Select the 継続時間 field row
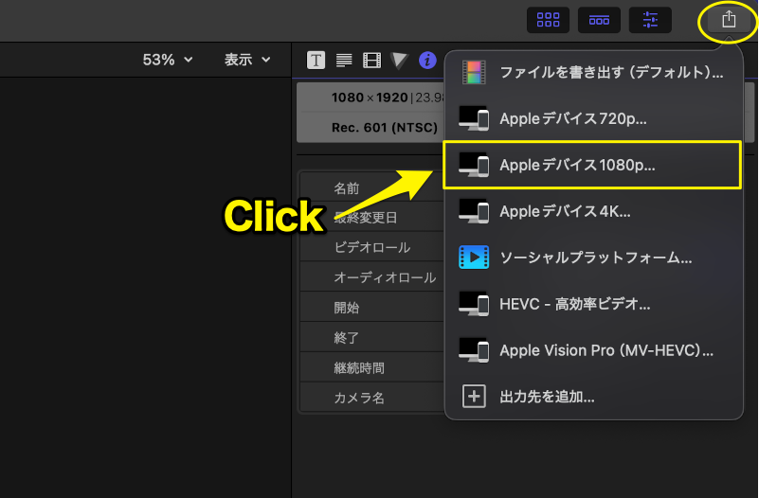This screenshot has width=759, height=498. [x=371, y=367]
